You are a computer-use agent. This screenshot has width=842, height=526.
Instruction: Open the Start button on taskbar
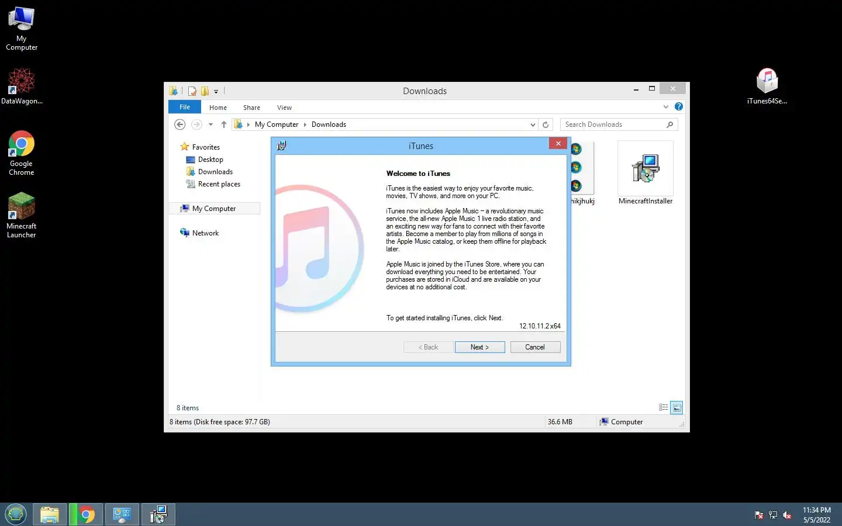click(x=16, y=514)
